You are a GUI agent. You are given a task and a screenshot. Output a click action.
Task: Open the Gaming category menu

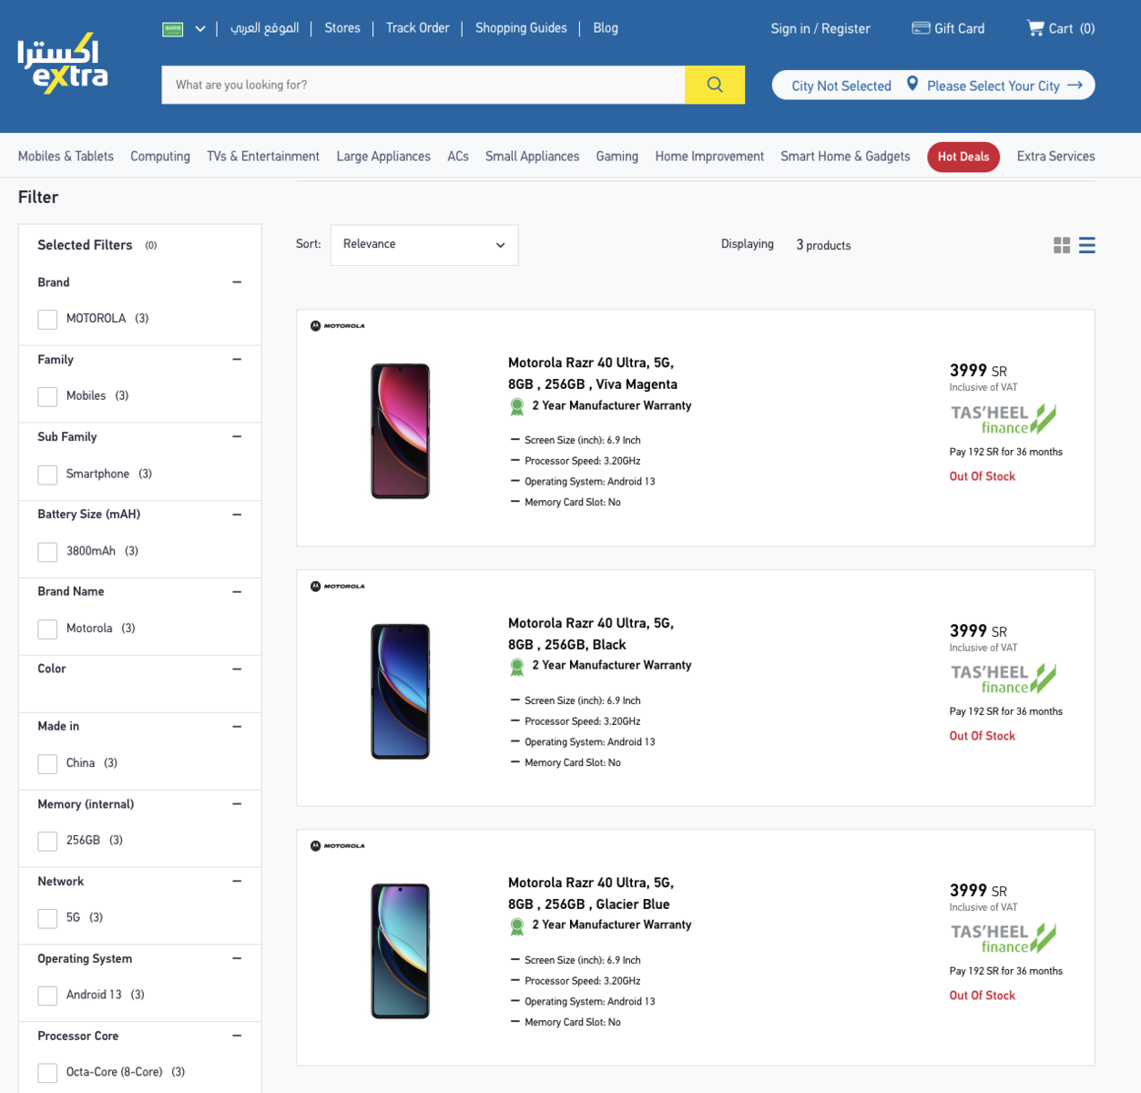617,157
